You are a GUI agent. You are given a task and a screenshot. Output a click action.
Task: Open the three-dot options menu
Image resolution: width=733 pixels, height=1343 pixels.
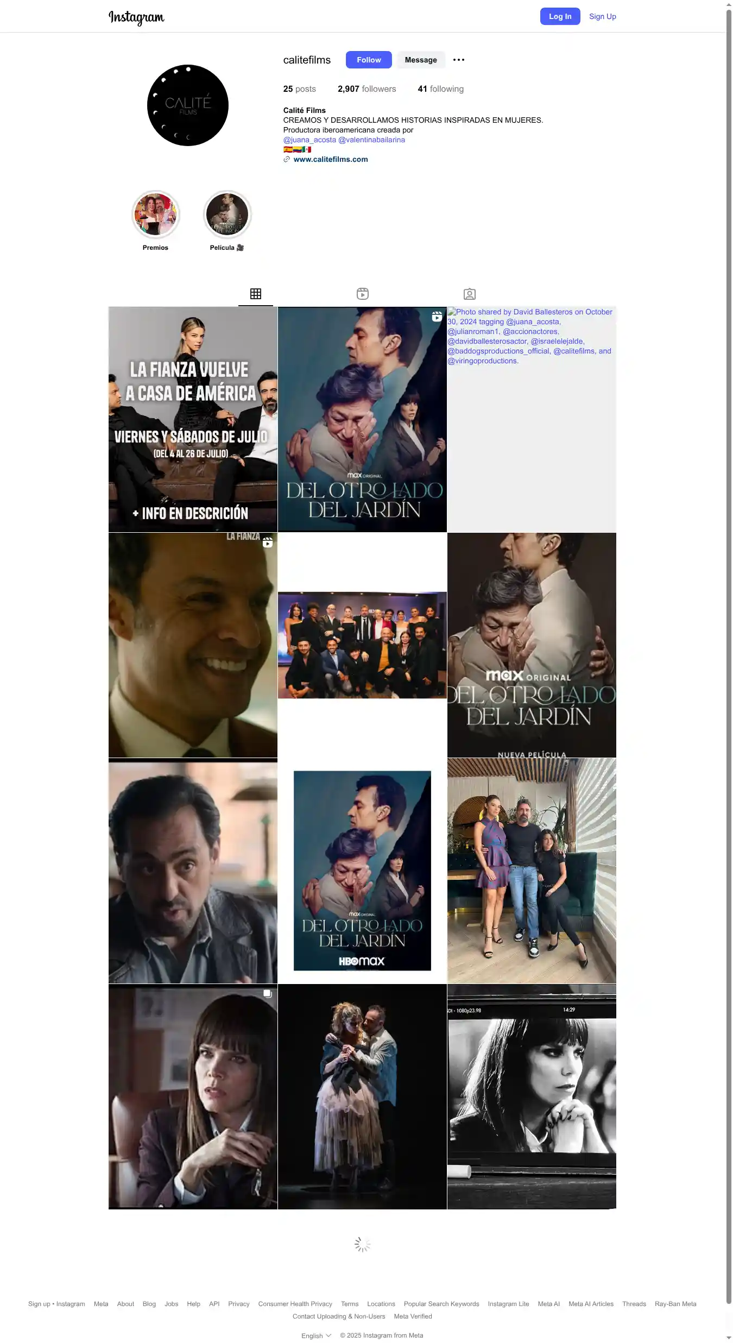pyautogui.click(x=459, y=60)
